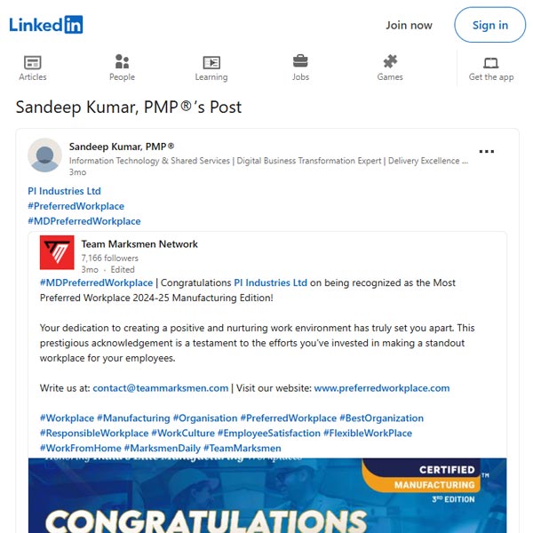Open the Learning icon

[211, 62]
